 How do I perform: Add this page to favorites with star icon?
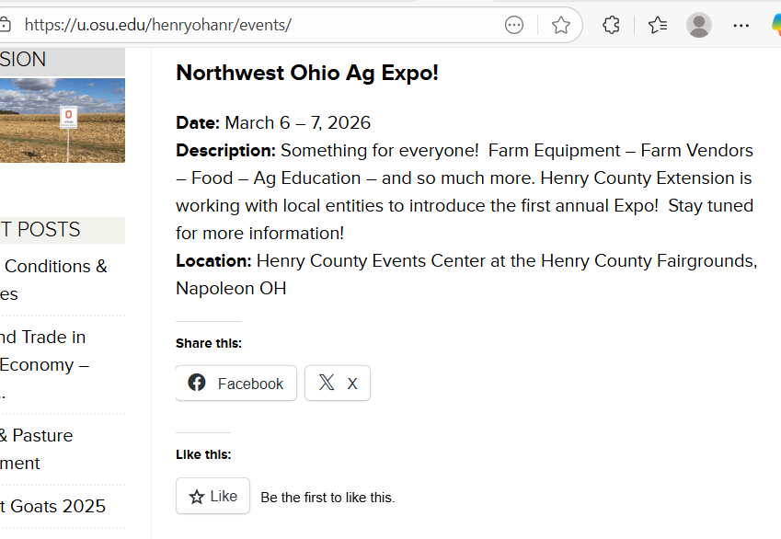pyautogui.click(x=561, y=25)
